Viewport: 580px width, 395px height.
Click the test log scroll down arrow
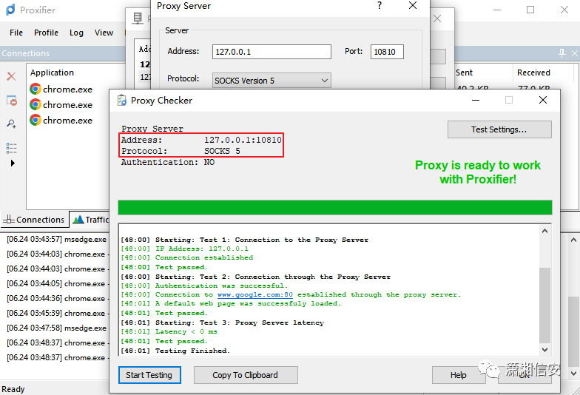pos(544,349)
